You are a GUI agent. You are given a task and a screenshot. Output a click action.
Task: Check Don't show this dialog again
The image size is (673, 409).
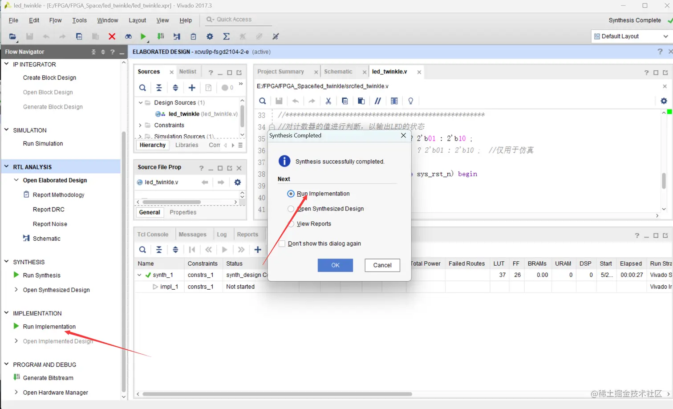tap(282, 243)
